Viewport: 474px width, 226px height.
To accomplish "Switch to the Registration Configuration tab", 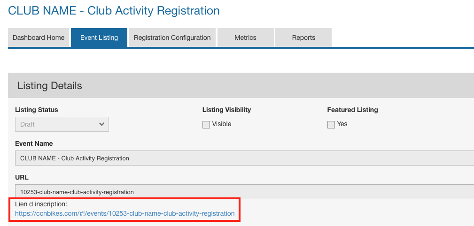I will click(172, 38).
